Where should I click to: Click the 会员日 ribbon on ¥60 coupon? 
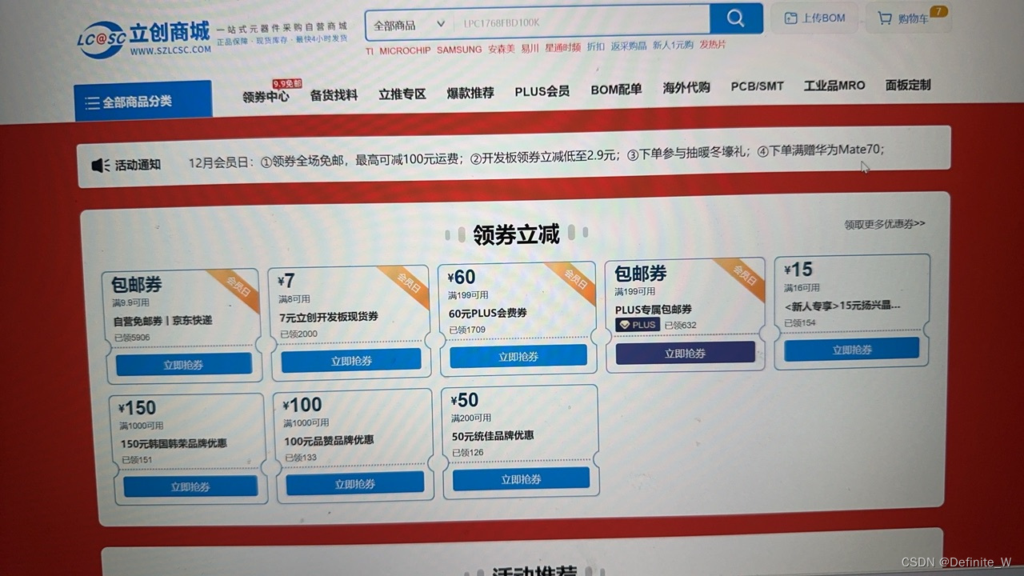pyautogui.click(x=574, y=279)
